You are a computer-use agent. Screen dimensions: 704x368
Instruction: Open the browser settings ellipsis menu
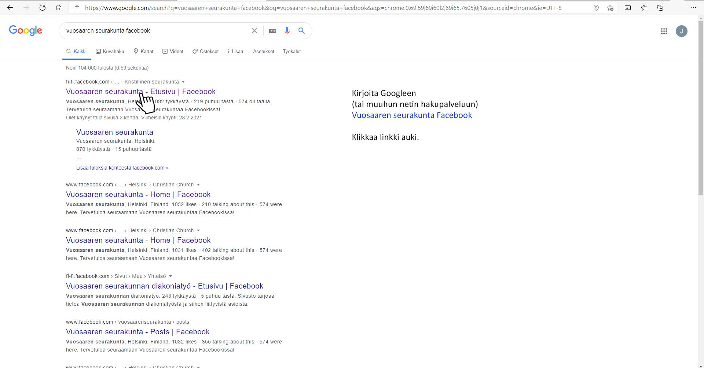(693, 8)
